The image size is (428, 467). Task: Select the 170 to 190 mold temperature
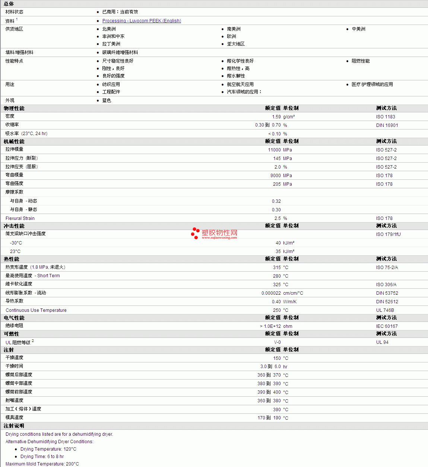pyautogui.click(x=269, y=418)
